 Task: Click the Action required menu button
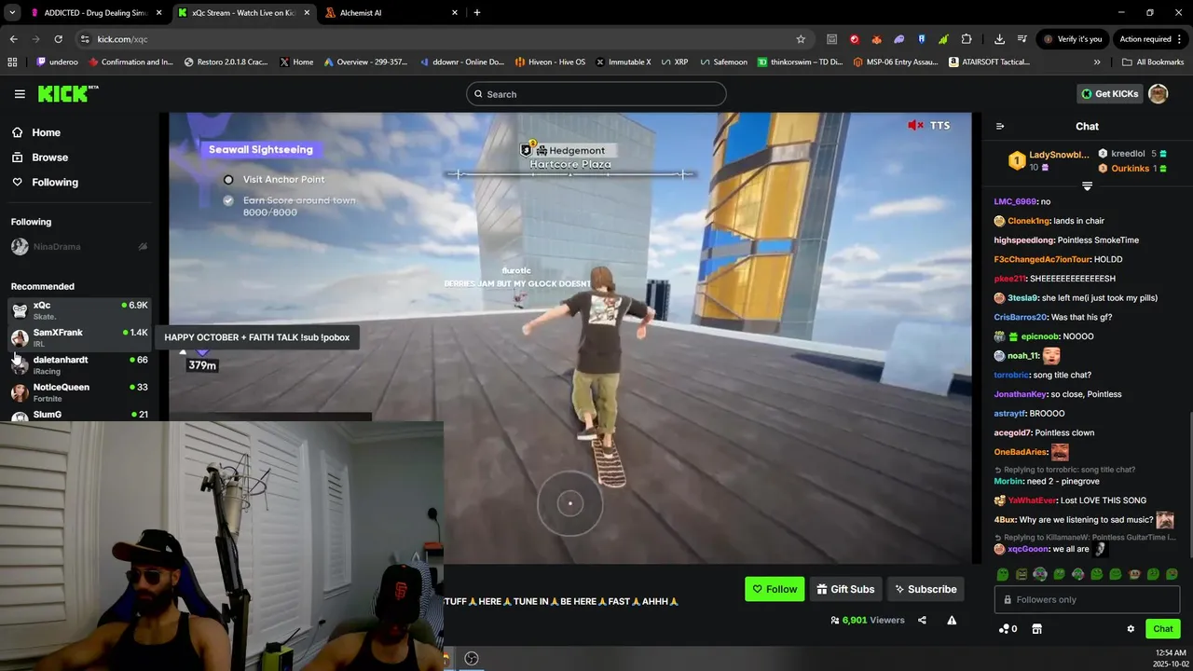[x=1151, y=39]
